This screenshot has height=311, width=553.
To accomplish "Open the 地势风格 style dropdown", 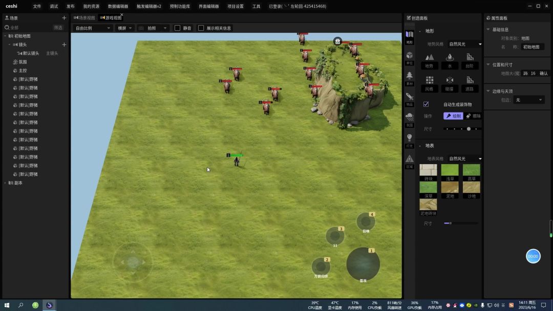I will pos(464,44).
